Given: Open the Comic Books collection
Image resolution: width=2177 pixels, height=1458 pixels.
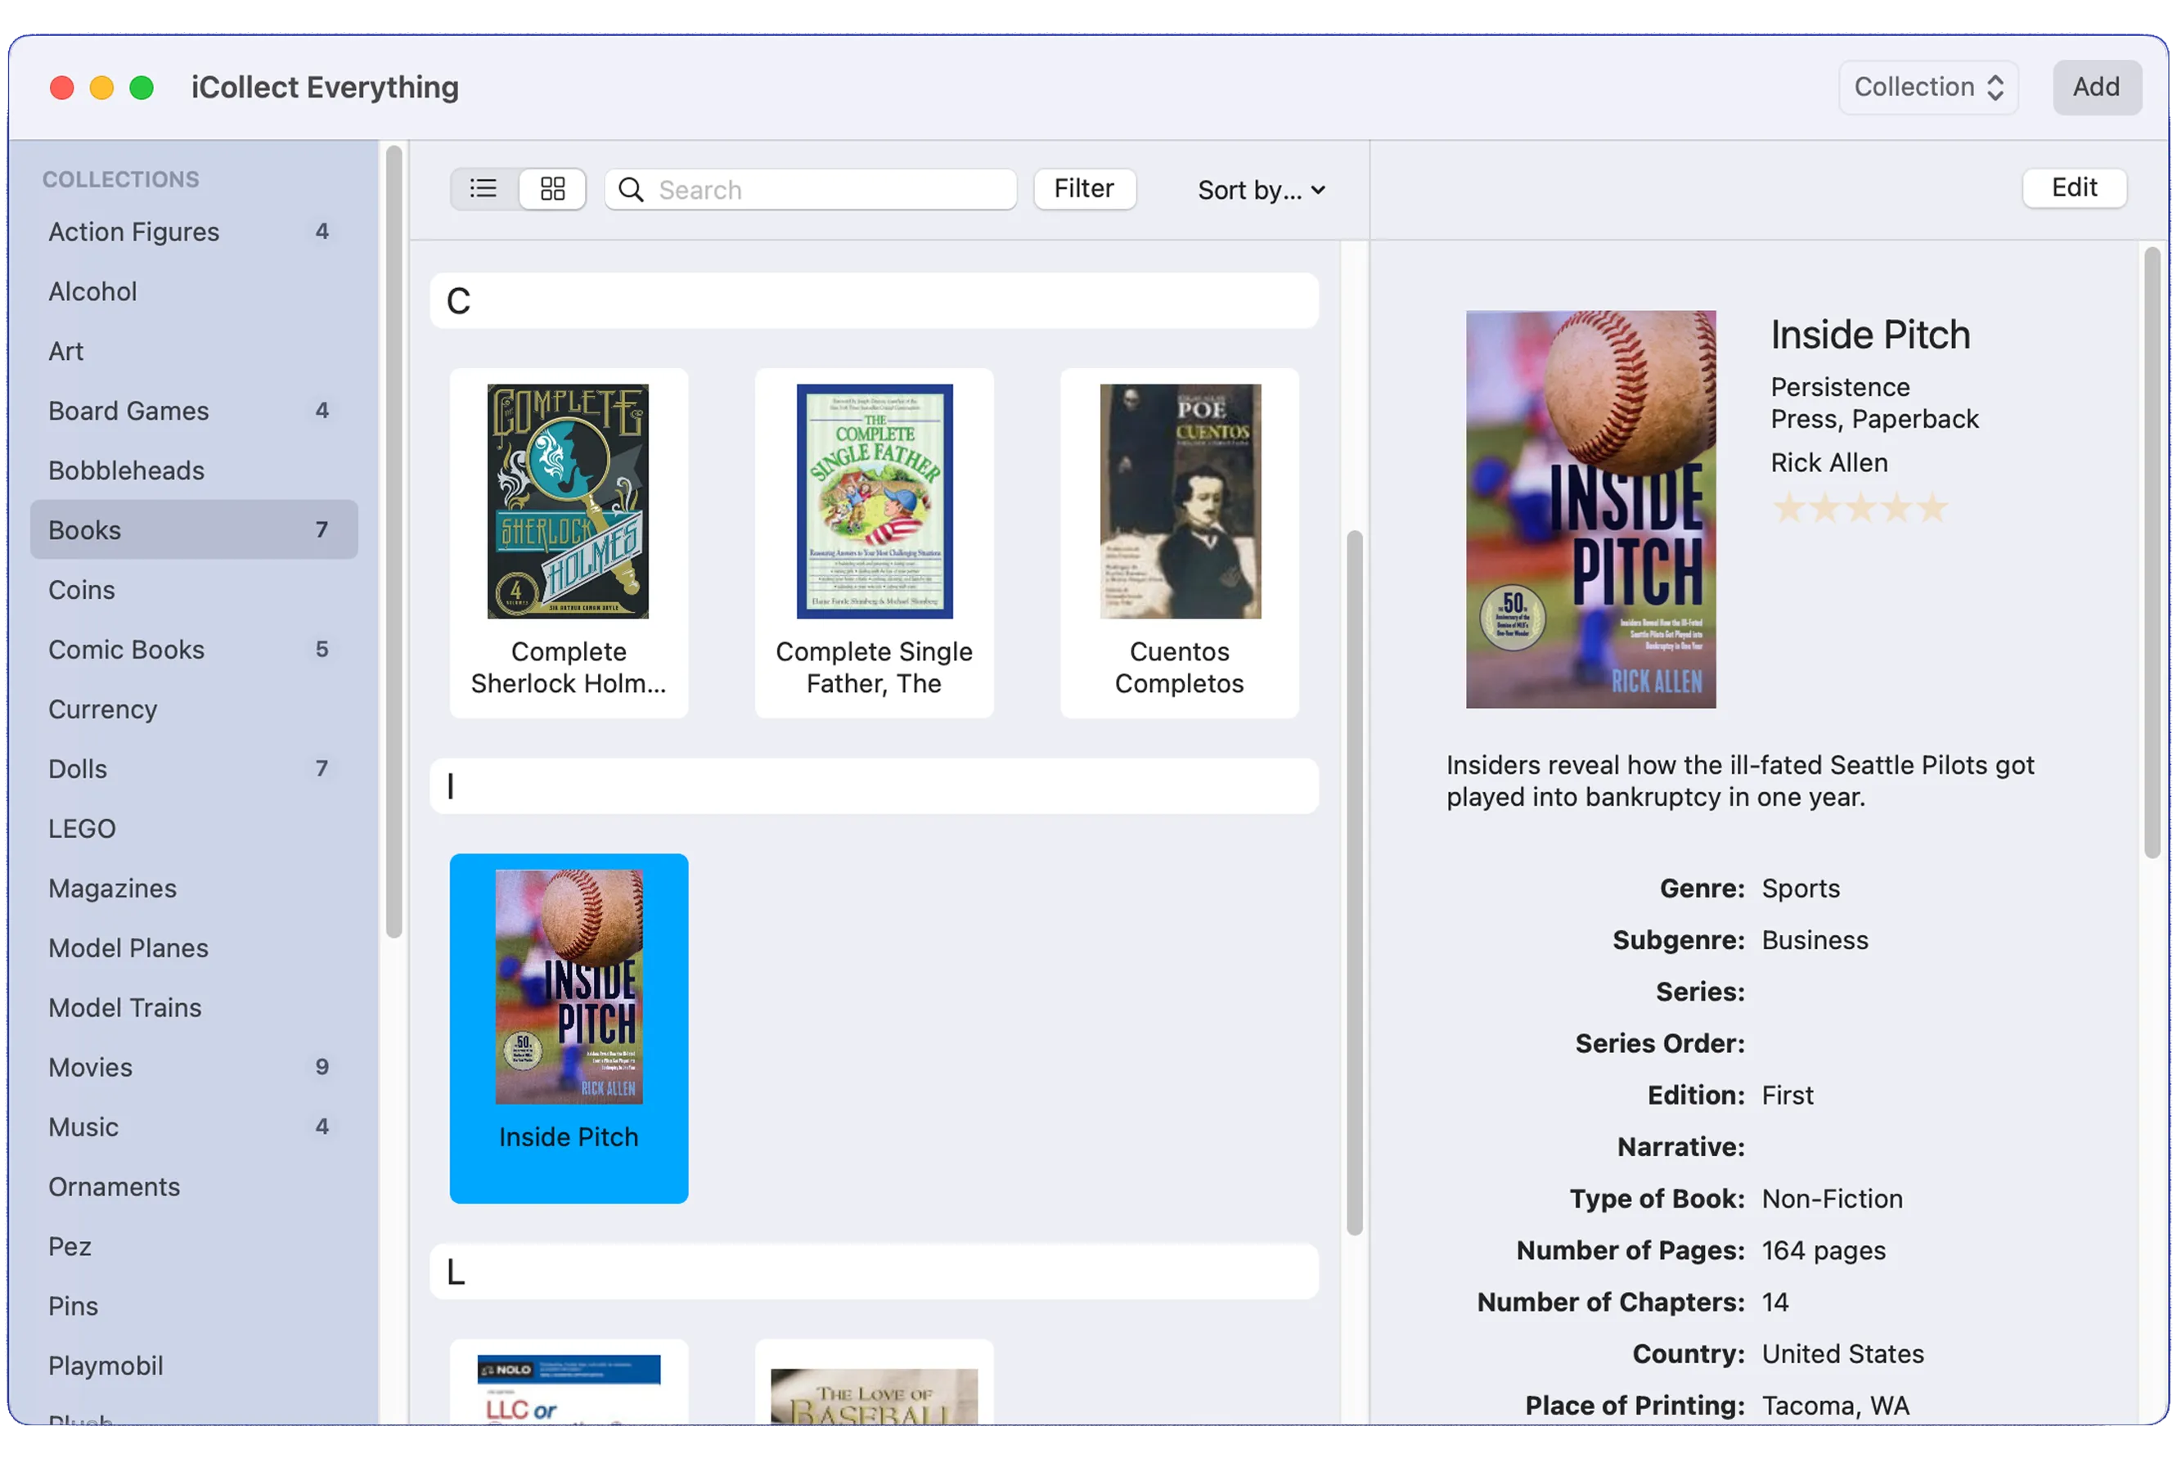Looking at the screenshot, I should point(127,649).
